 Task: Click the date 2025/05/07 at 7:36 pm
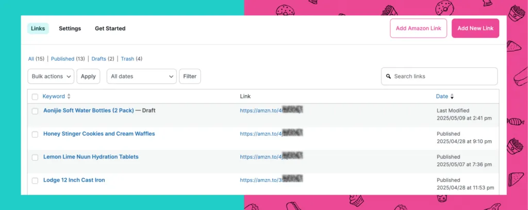point(464,164)
